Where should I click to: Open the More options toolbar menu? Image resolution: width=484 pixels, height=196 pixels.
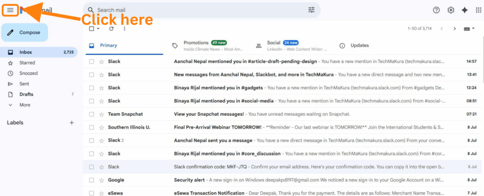tap(124, 29)
